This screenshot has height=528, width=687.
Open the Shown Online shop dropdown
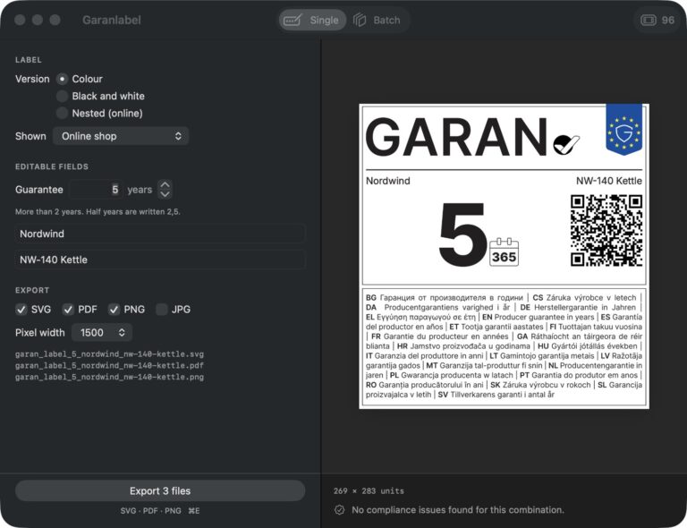(121, 136)
